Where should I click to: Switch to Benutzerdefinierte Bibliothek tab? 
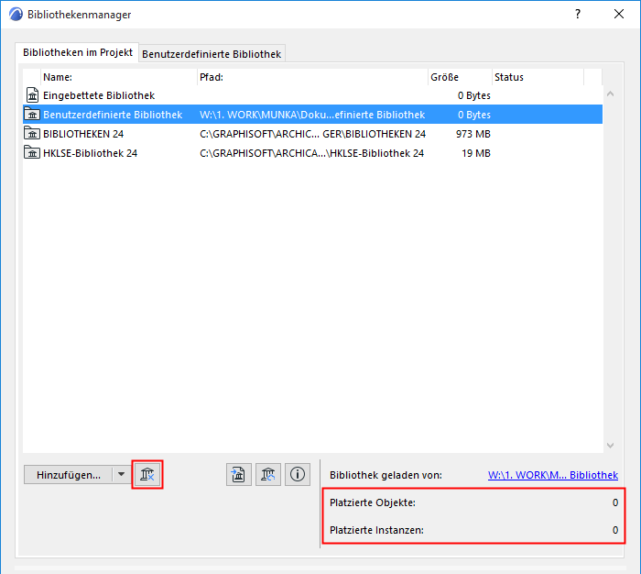tap(212, 54)
